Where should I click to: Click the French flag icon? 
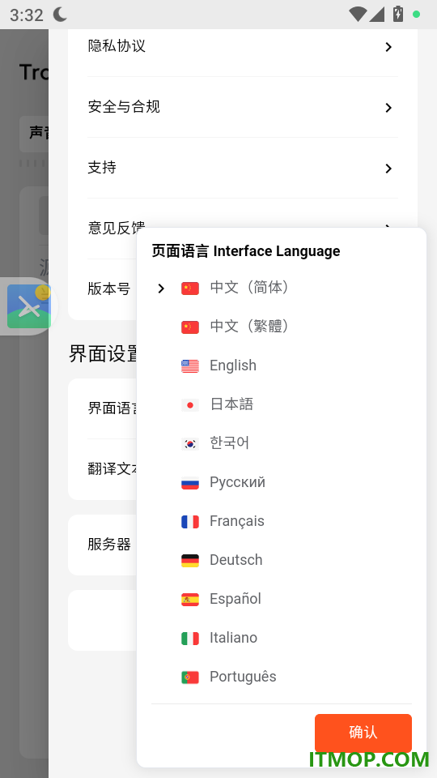[189, 521]
